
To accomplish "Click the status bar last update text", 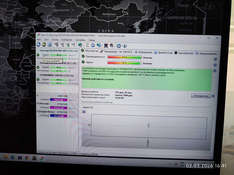I will click(x=67, y=153).
